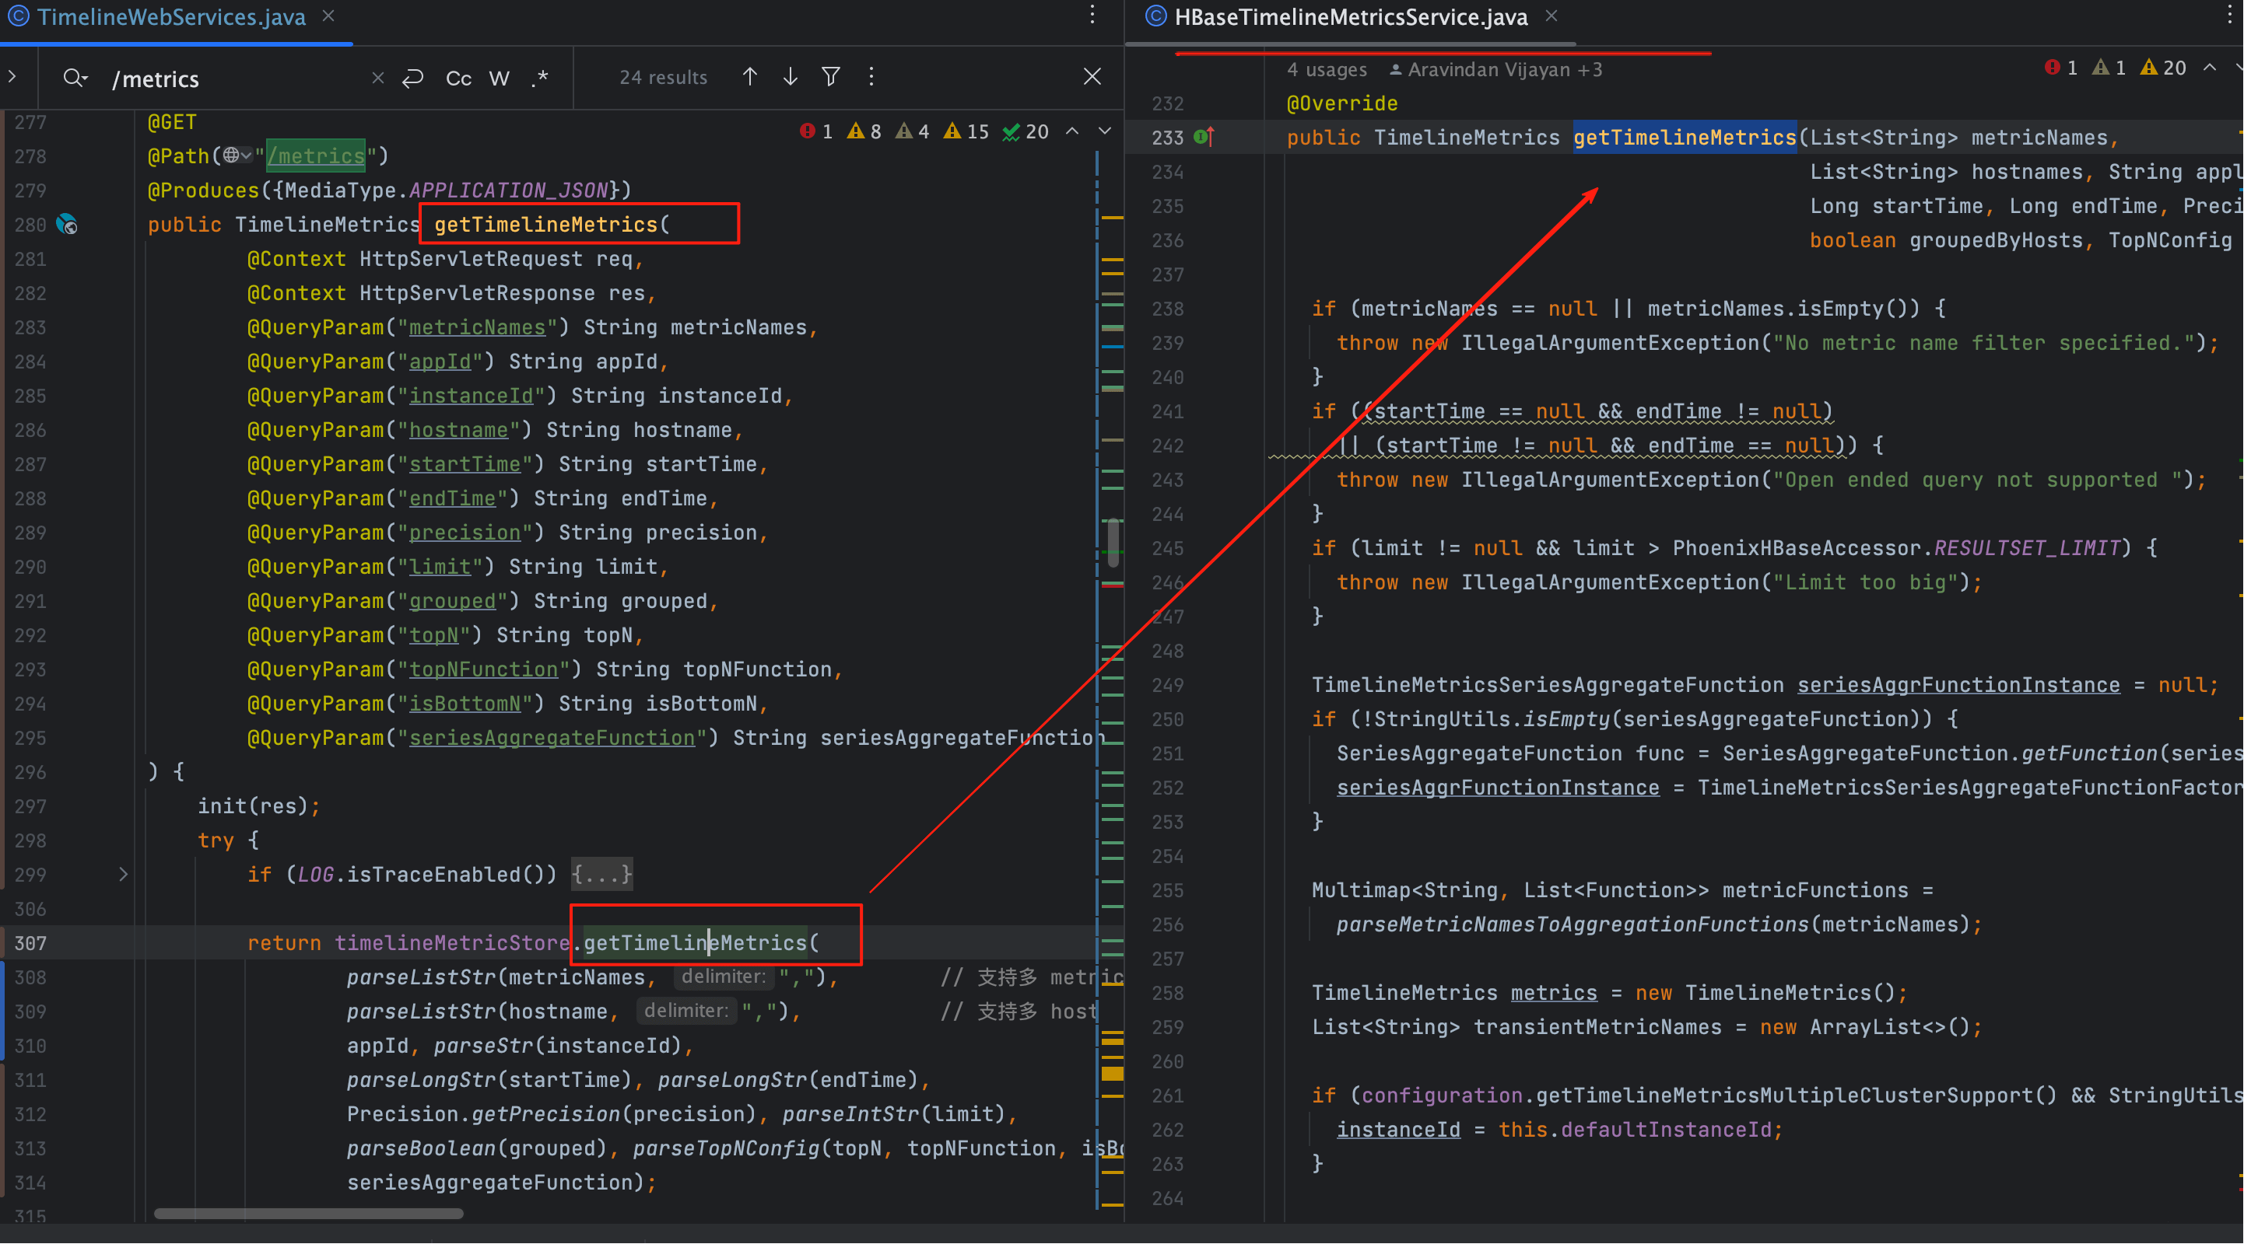Open more search options menu
Image resolution: width=2244 pixels, height=1244 pixels.
(871, 77)
